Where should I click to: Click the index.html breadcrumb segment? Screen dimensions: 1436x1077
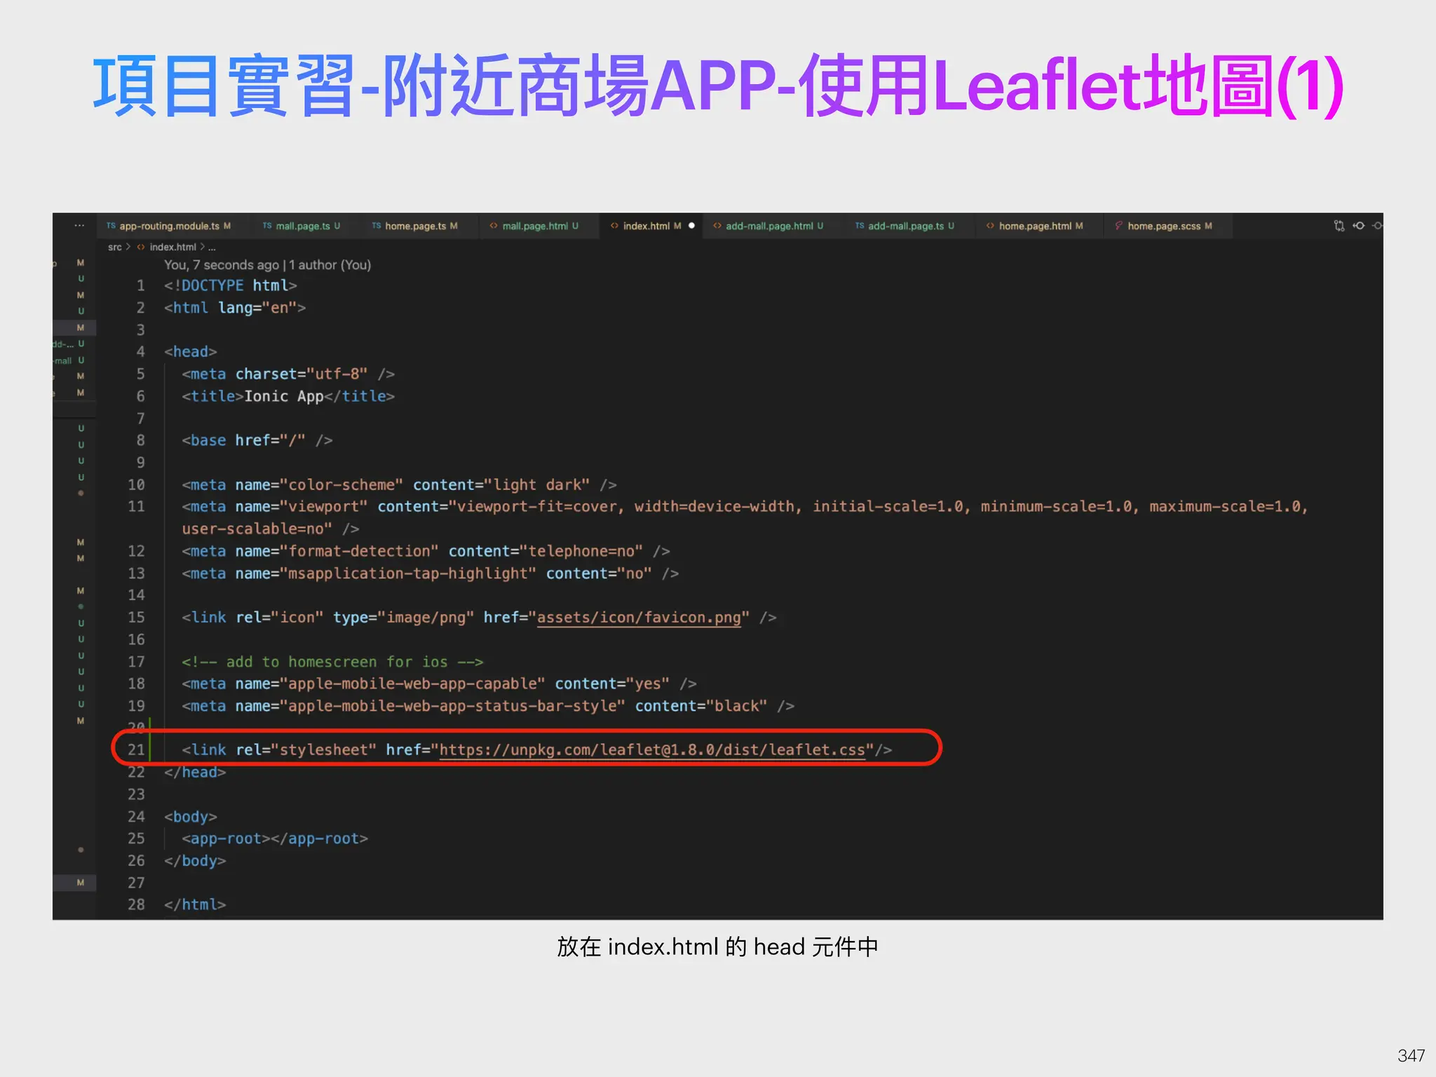[x=172, y=247]
